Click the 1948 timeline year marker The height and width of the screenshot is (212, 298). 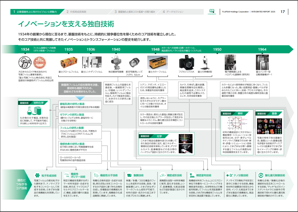[155, 49]
